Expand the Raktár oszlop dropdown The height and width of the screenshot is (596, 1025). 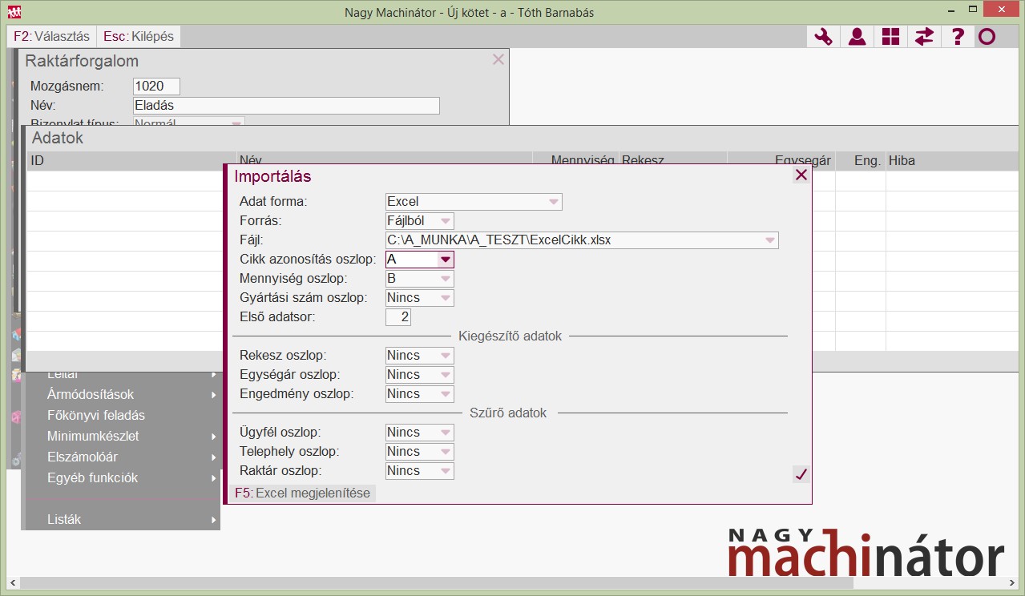point(445,471)
